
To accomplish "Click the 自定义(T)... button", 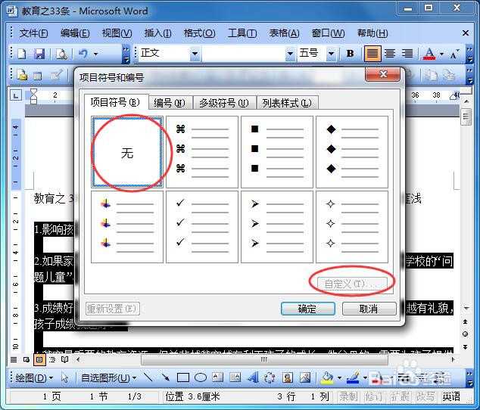I will pyautogui.click(x=352, y=284).
